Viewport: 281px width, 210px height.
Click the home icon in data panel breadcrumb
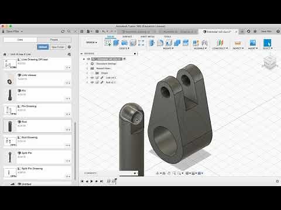coord(5,54)
